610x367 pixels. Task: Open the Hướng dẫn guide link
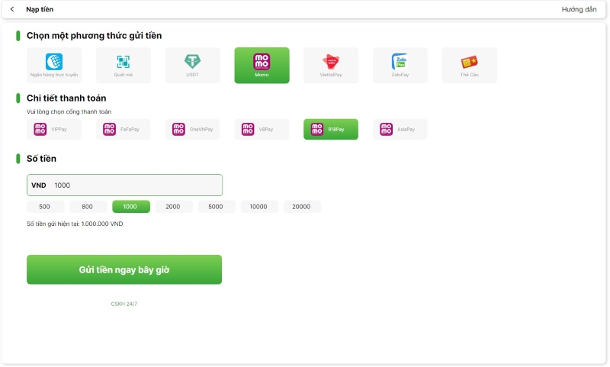point(579,9)
